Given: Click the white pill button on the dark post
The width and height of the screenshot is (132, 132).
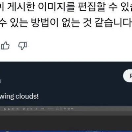Looking at the screenshot, I should click(x=128, y=76).
